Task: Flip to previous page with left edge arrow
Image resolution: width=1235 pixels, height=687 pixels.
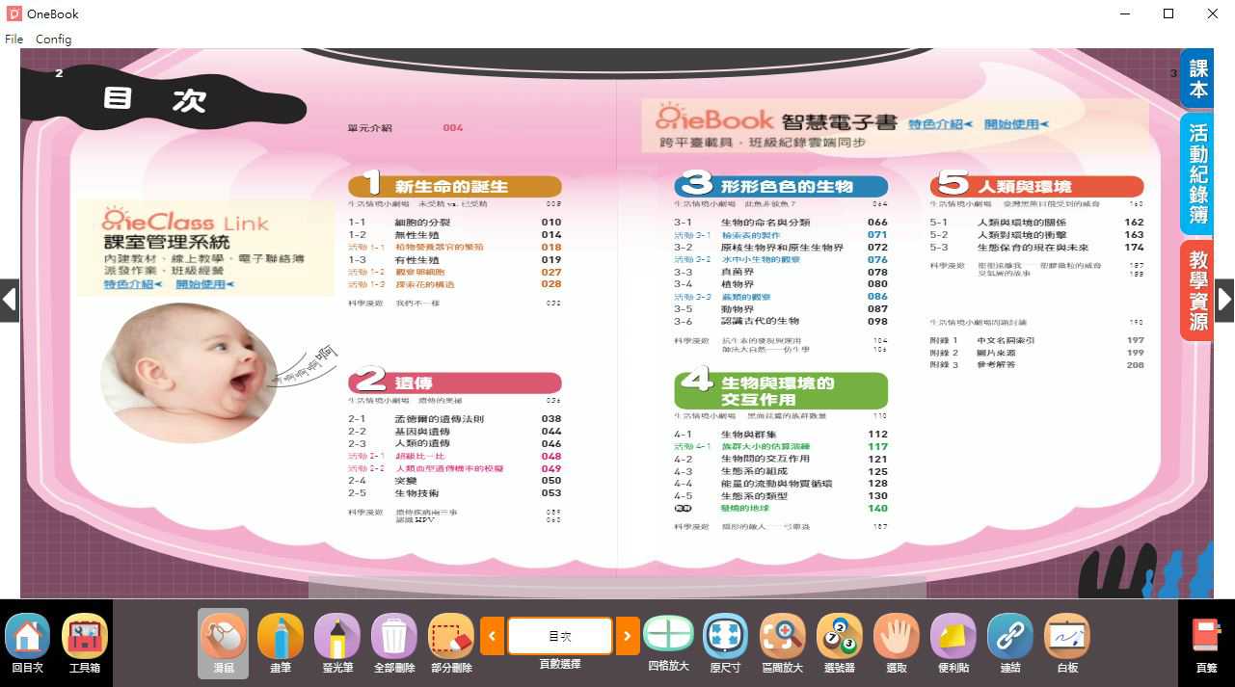Action: (9, 300)
